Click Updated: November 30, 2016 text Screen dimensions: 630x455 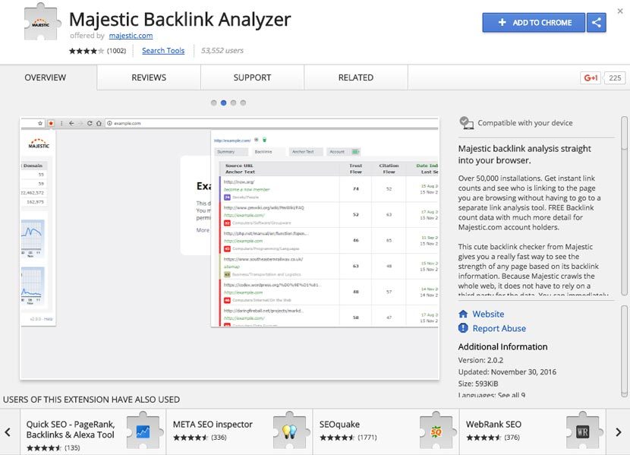coord(507,371)
